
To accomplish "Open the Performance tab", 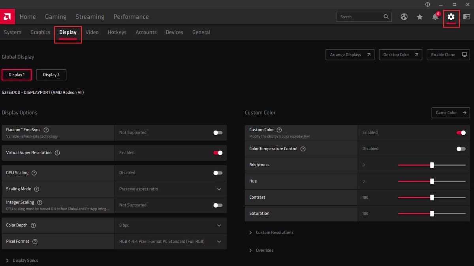I will point(131,17).
